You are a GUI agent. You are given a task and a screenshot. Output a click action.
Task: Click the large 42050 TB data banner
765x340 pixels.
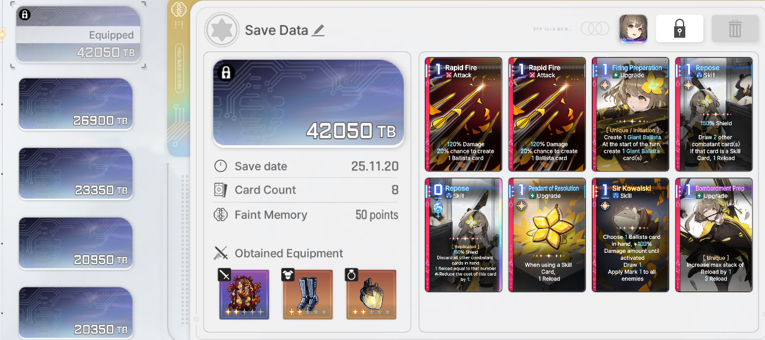pyautogui.click(x=308, y=102)
